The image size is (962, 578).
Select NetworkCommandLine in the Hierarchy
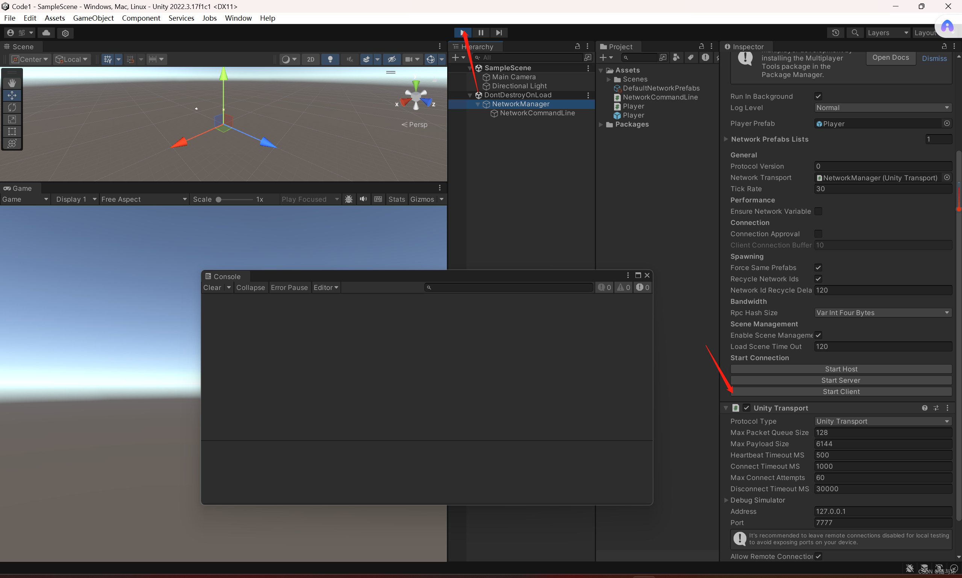(x=537, y=113)
